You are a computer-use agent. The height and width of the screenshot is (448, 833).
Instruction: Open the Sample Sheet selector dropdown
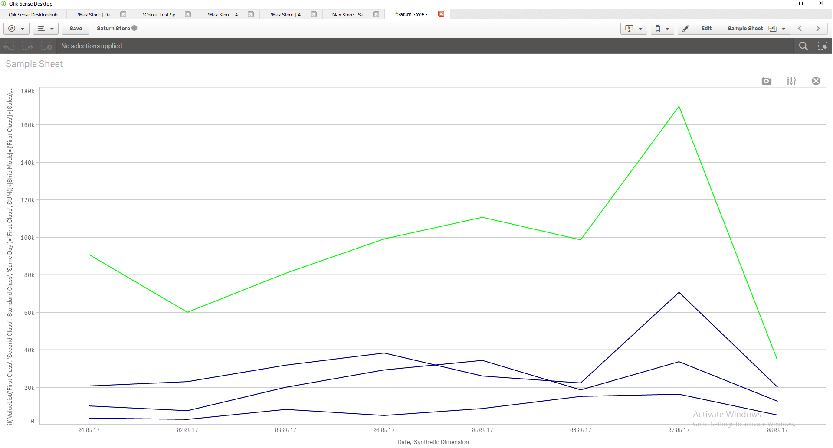click(756, 29)
